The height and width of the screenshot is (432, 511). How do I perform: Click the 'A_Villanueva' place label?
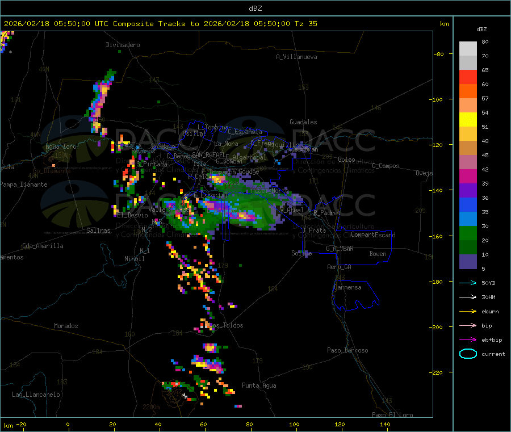tap(296, 57)
